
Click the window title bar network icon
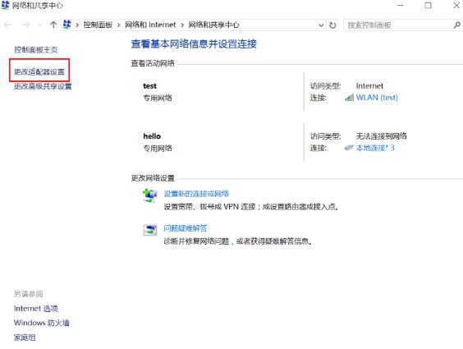coord(5,5)
